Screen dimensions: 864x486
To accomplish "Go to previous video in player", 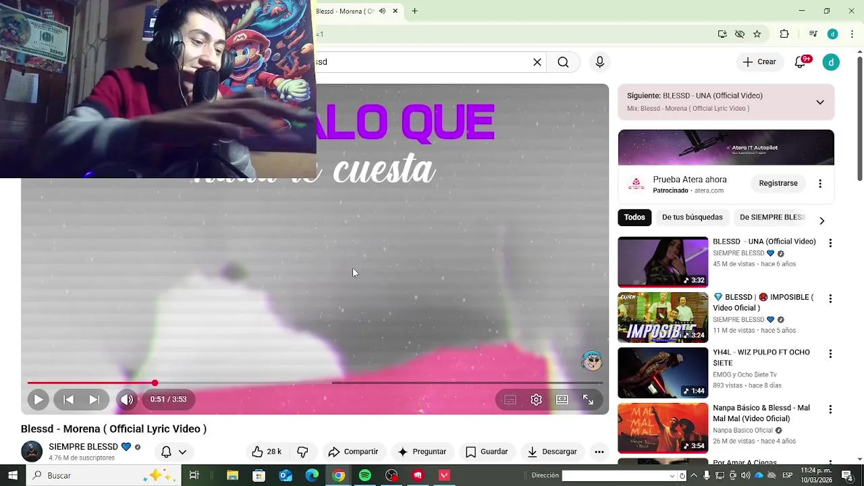I will [x=68, y=400].
